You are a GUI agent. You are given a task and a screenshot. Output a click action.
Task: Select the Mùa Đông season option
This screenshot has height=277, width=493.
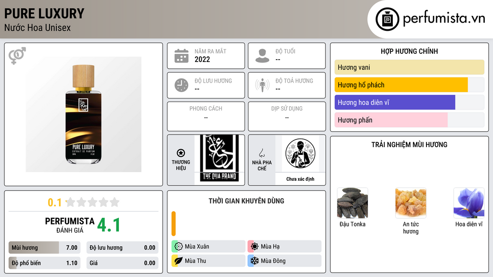(285, 261)
